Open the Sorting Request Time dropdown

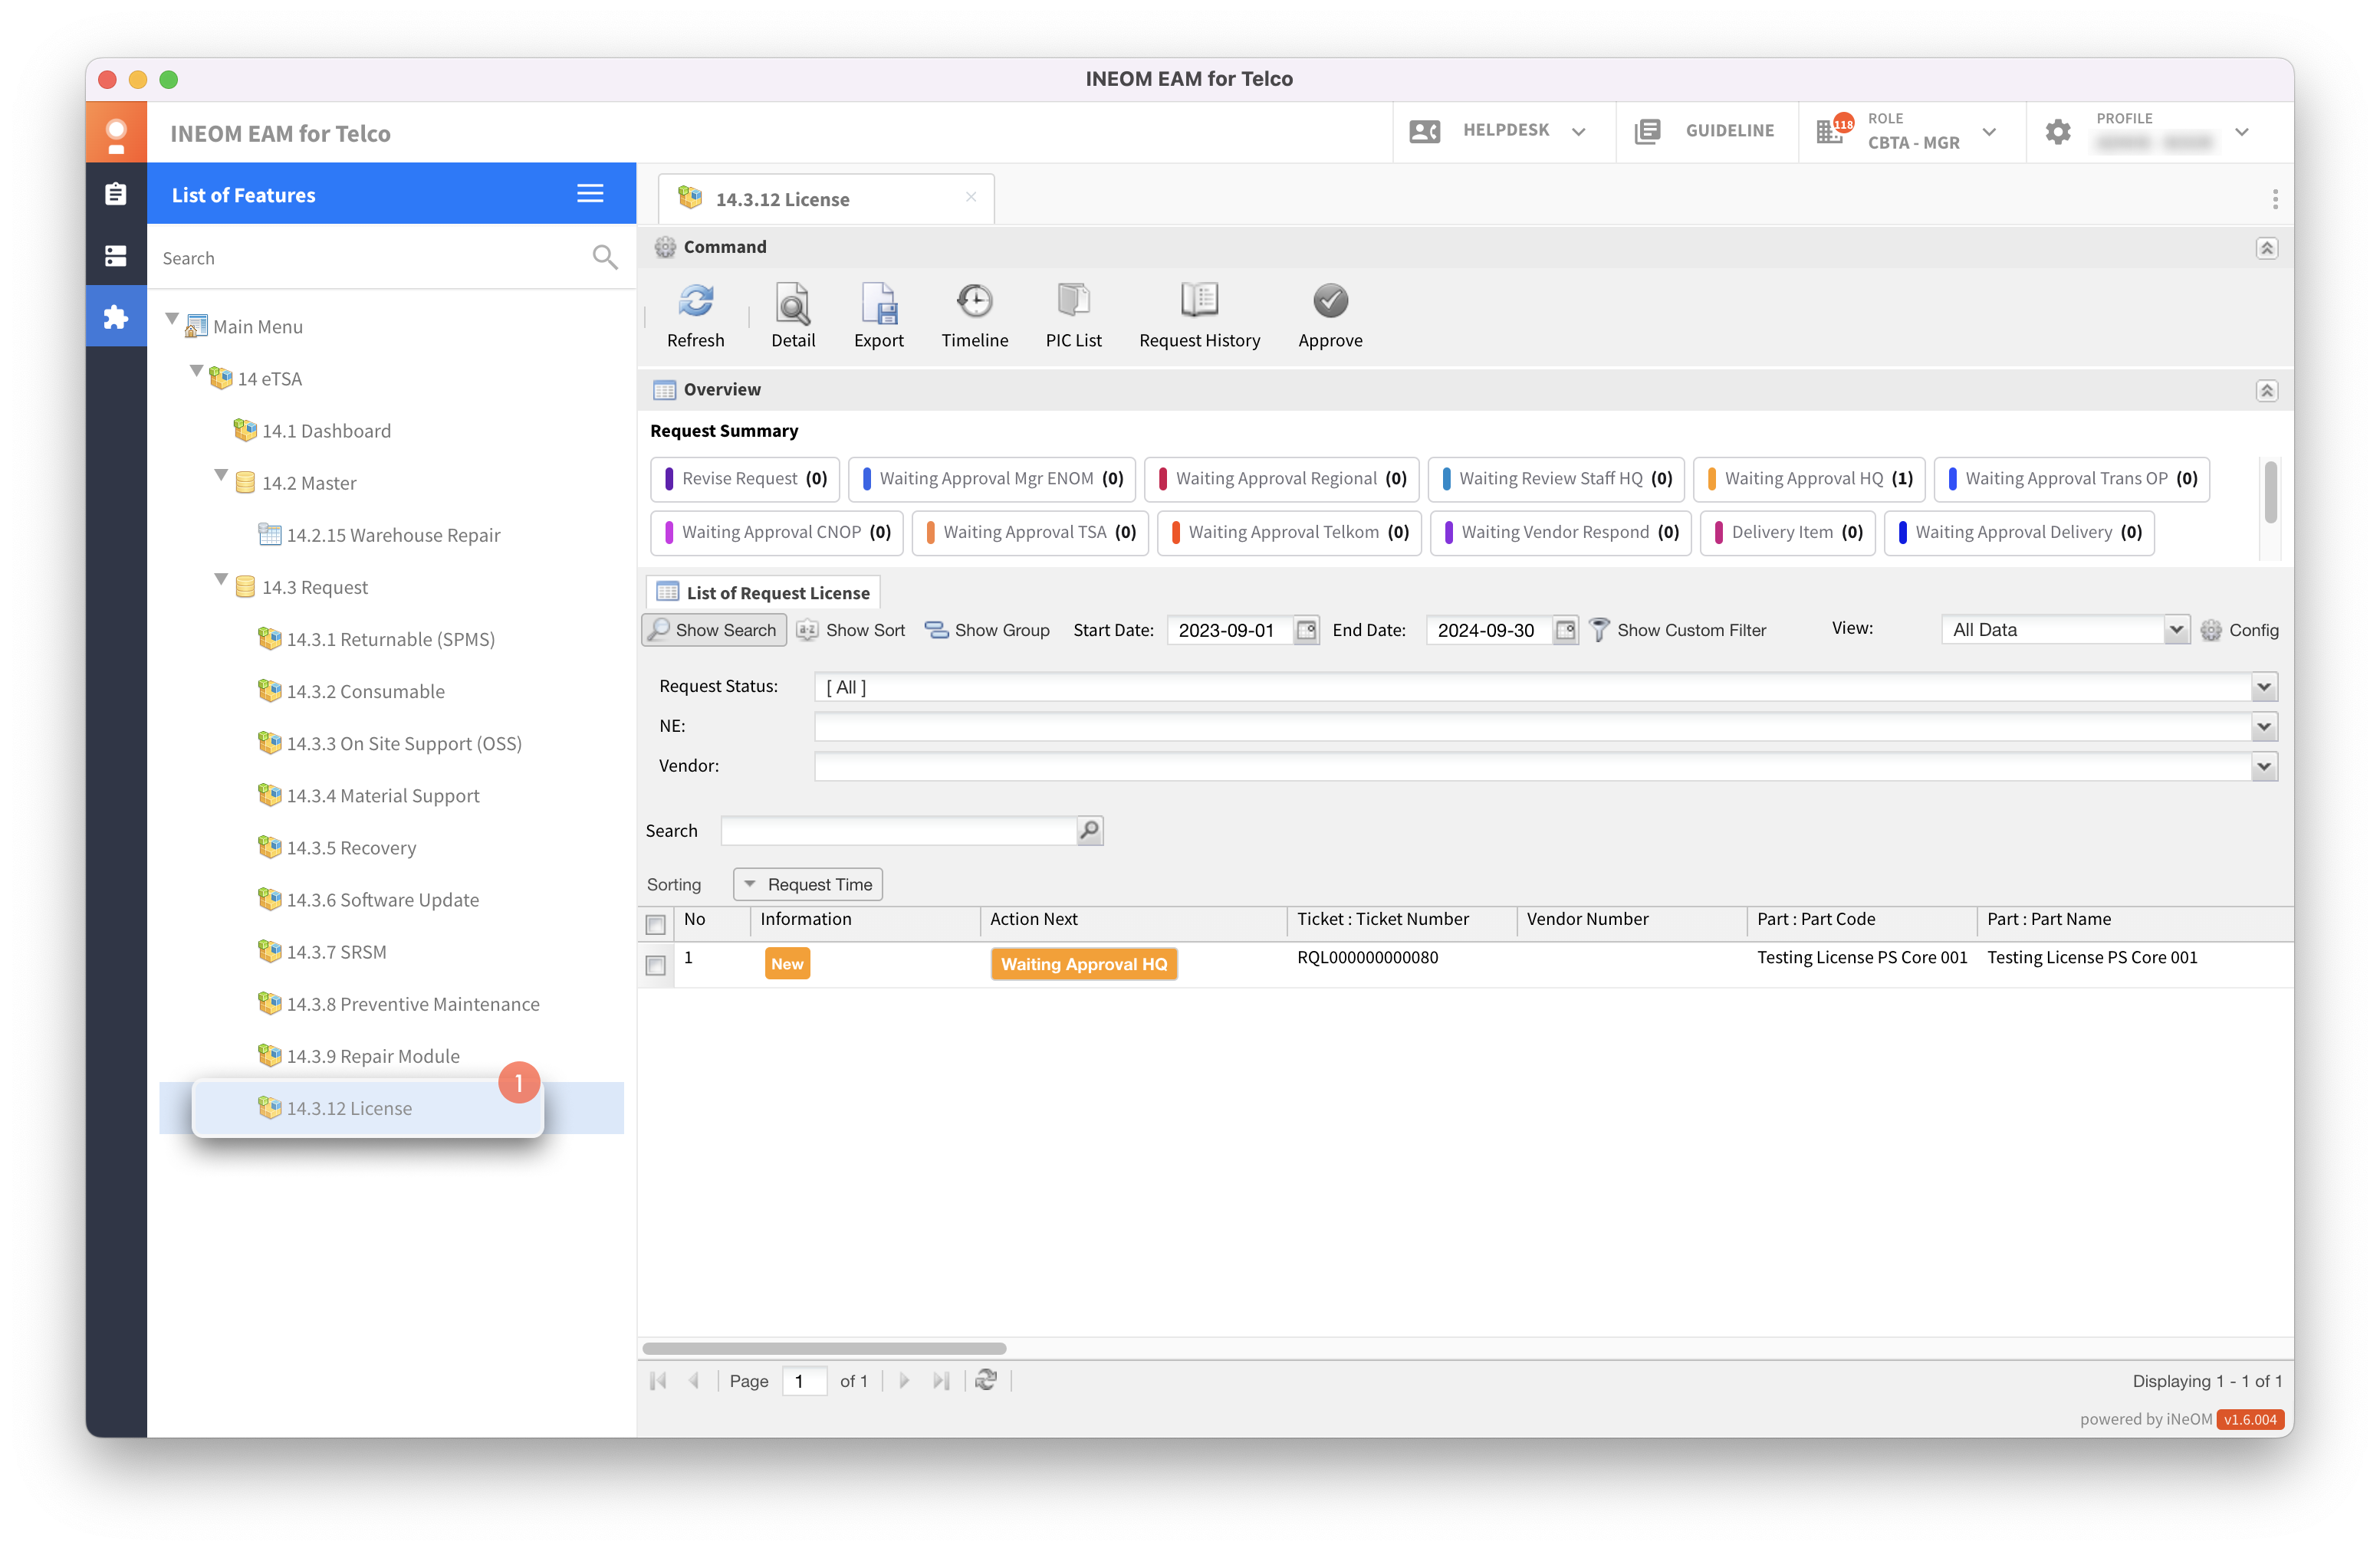click(x=808, y=884)
